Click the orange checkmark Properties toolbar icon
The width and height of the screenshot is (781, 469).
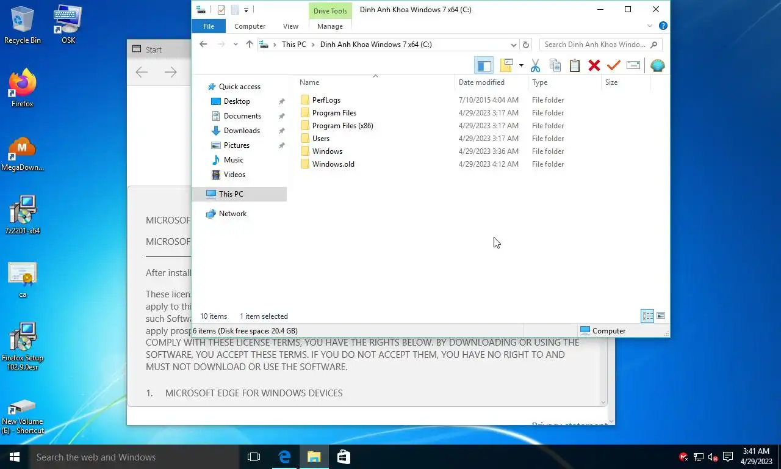pyautogui.click(x=614, y=65)
